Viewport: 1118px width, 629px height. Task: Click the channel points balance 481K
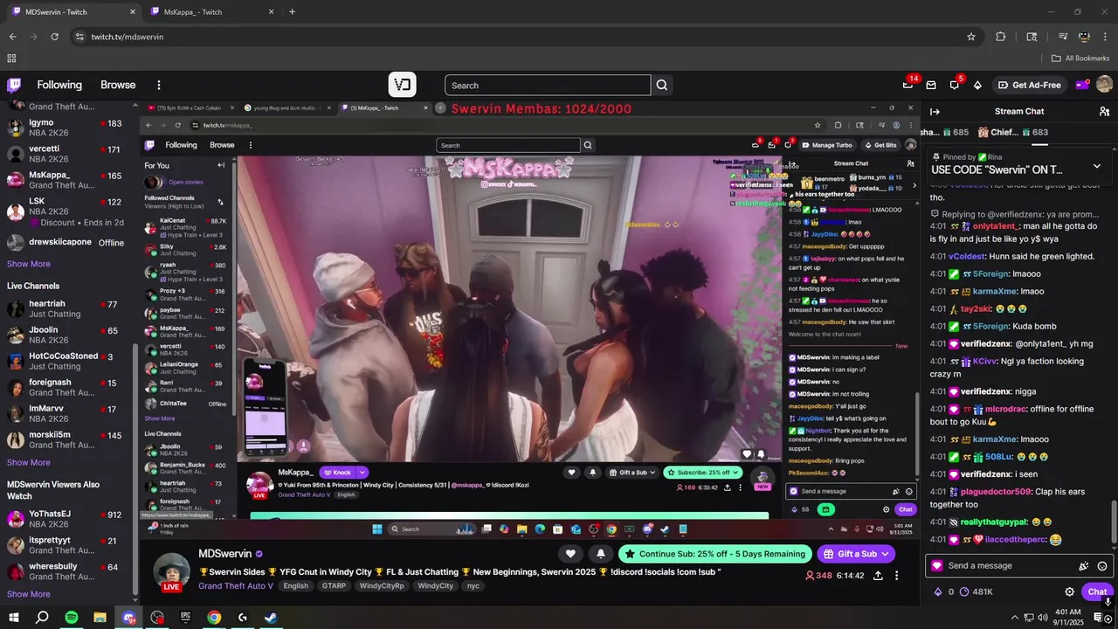click(976, 591)
